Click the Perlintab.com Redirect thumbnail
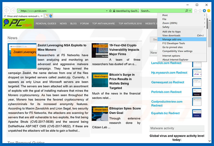Image resolution: width=214 pixels, height=146 pixels. (x=197, y=92)
